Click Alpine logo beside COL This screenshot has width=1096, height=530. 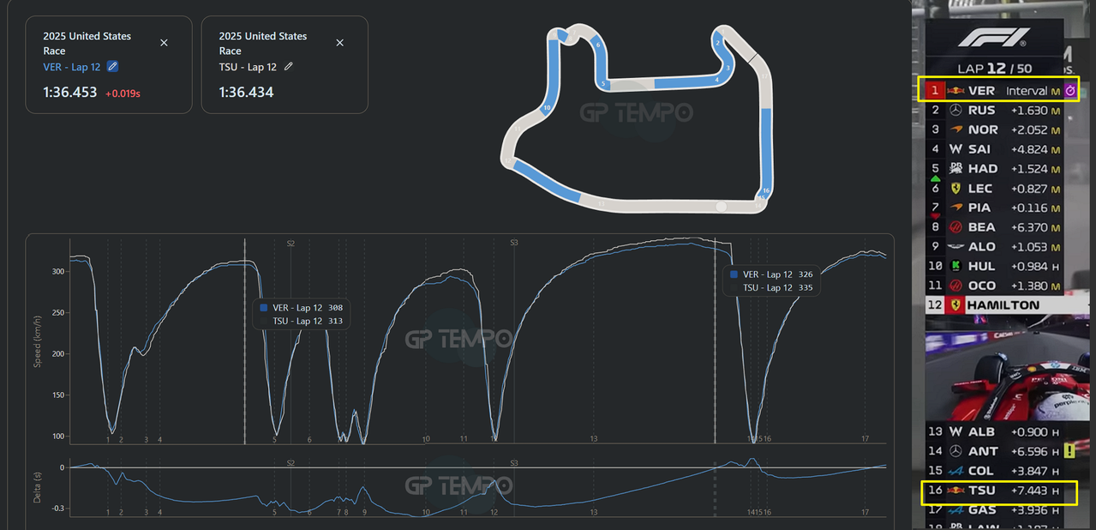coord(955,471)
